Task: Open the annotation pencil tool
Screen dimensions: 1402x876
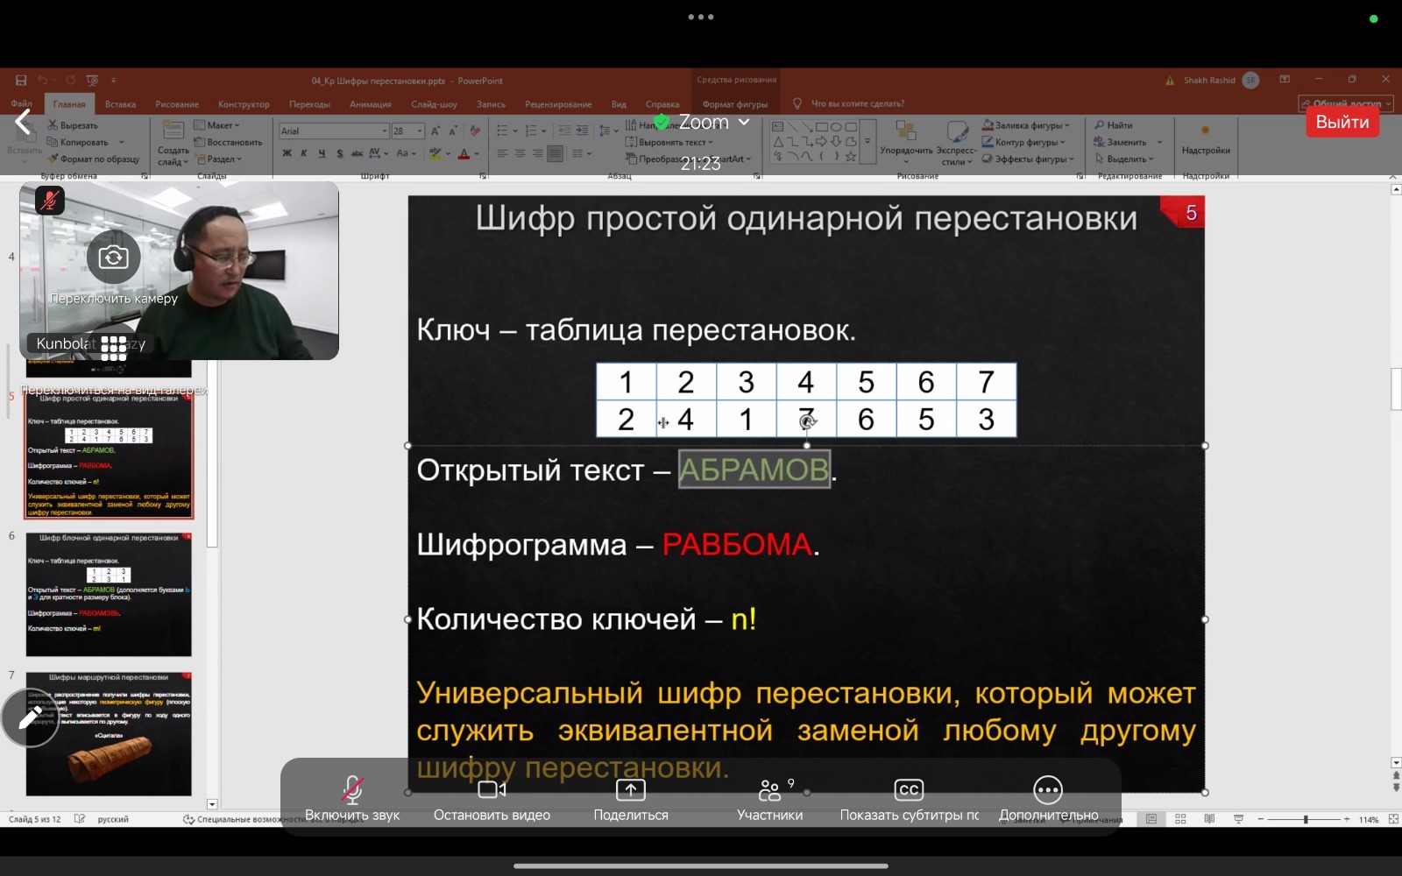Action: point(30,718)
